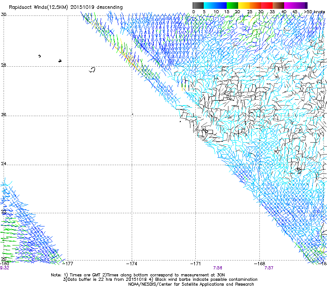Click the island outline near 25N -170.5
The width and height of the screenshot is (327, 287).
coord(205,131)
